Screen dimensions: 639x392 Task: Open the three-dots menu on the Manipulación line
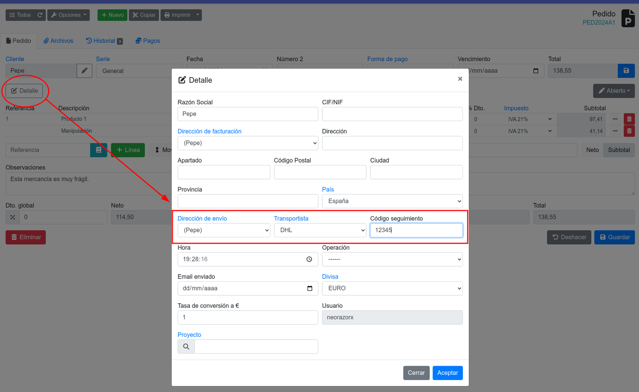pos(615,131)
